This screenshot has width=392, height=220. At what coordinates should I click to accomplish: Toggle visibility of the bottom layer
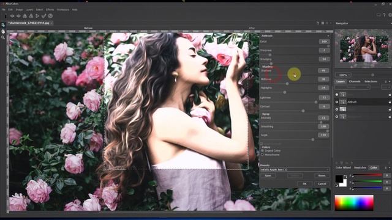pos(337,117)
